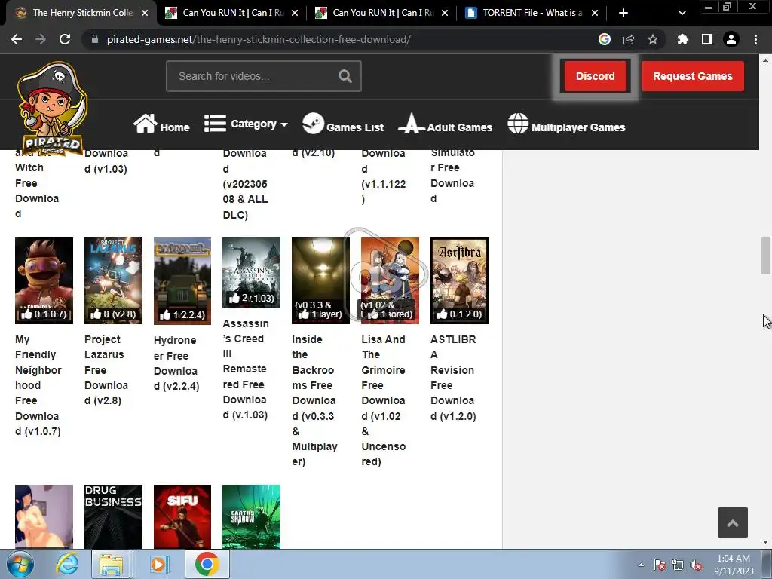Open the Inside the Backrooms thumbnail
This screenshot has height=579, width=772.
320,280
